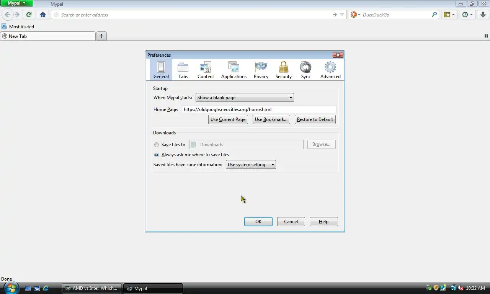490x294 pixels.
Task: Switch to the Tabs preferences pane
Action: click(x=183, y=70)
